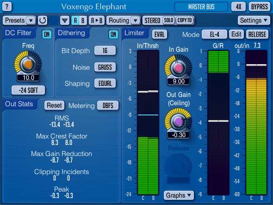Click the out/in value 7.3

(x=257, y=46)
